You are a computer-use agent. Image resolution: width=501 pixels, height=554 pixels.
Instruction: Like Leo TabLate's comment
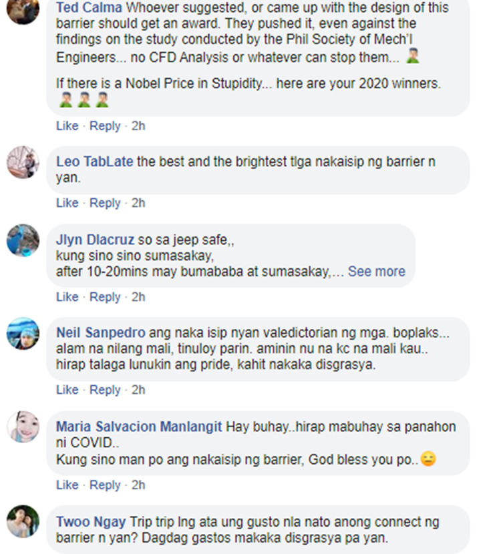tap(67, 203)
